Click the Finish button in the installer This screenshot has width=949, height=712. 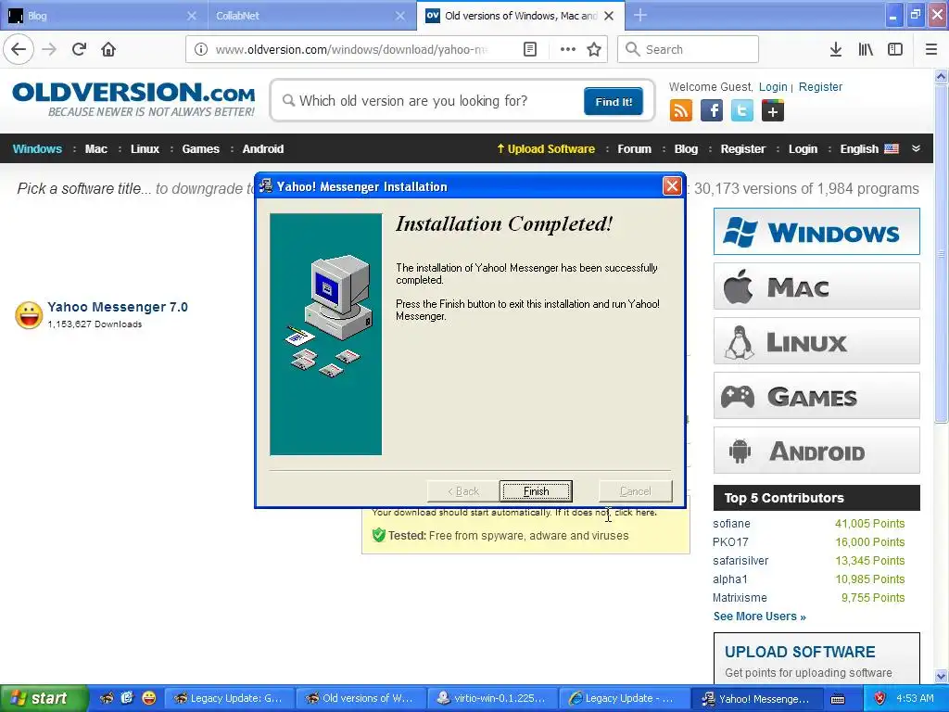click(x=536, y=491)
